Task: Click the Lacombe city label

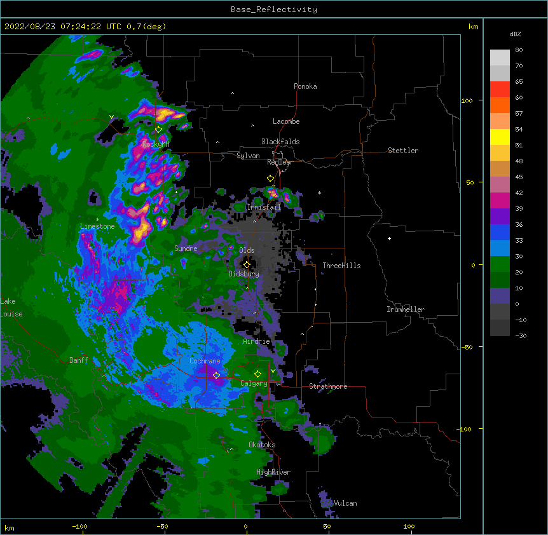Action: pyautogui.click(x=286, y=121)
